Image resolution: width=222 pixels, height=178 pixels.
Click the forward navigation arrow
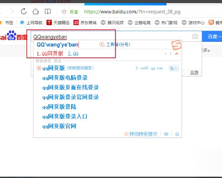click(12, 11)
